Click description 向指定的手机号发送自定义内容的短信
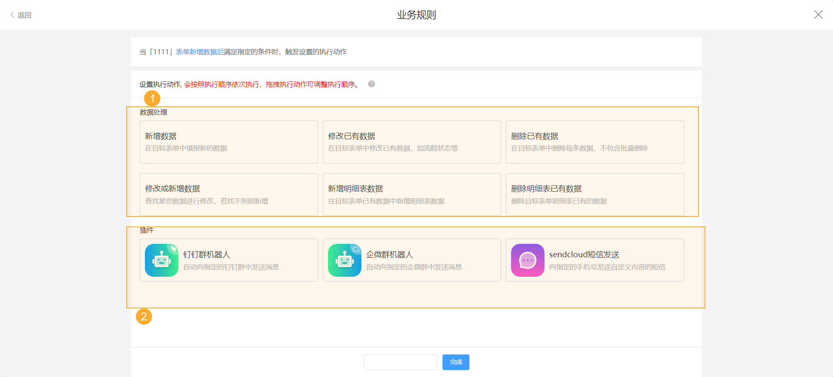The width and height of the screenshot is (833, 377). [607, 267]
